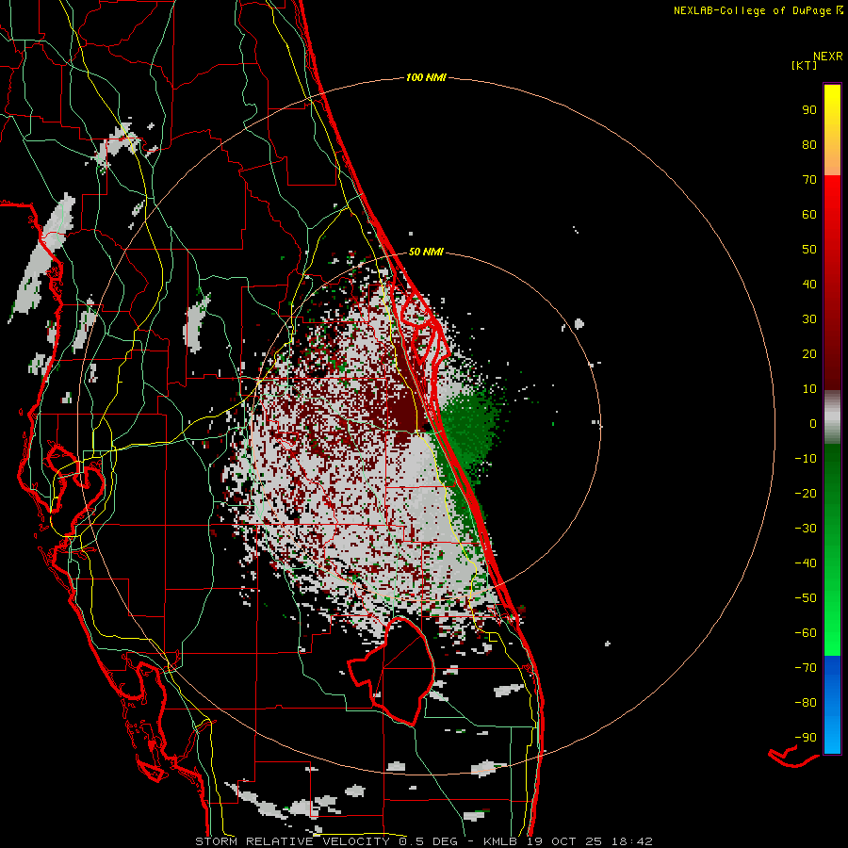848x848 pixels.
Task: Click the gray zero-velocity segment of the color bar
Action: click(x=832, y=417)
